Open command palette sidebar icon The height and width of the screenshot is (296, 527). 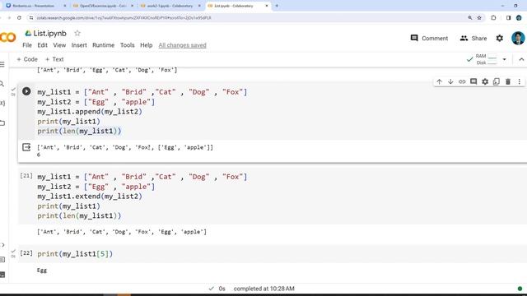tap(2, 260)
